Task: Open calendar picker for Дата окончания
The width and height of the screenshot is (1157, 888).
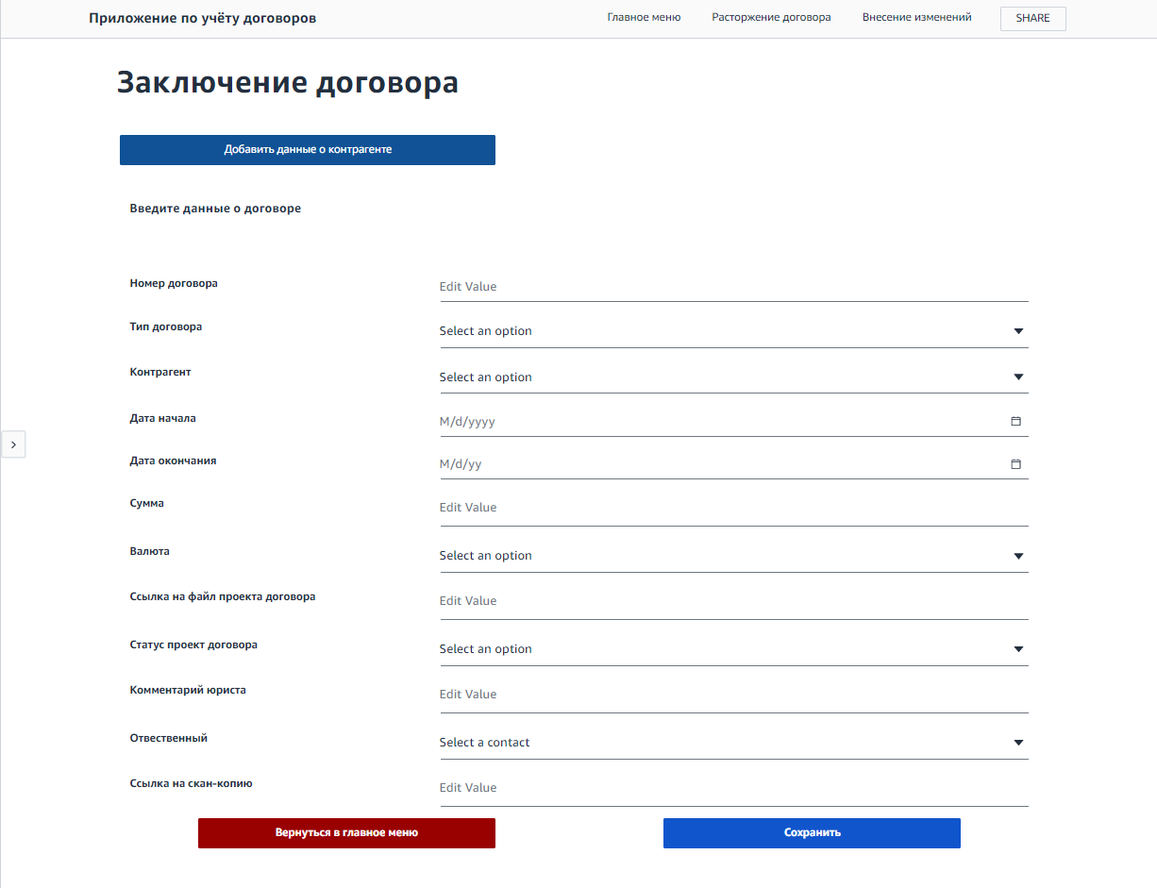Action: point(1015,464)
